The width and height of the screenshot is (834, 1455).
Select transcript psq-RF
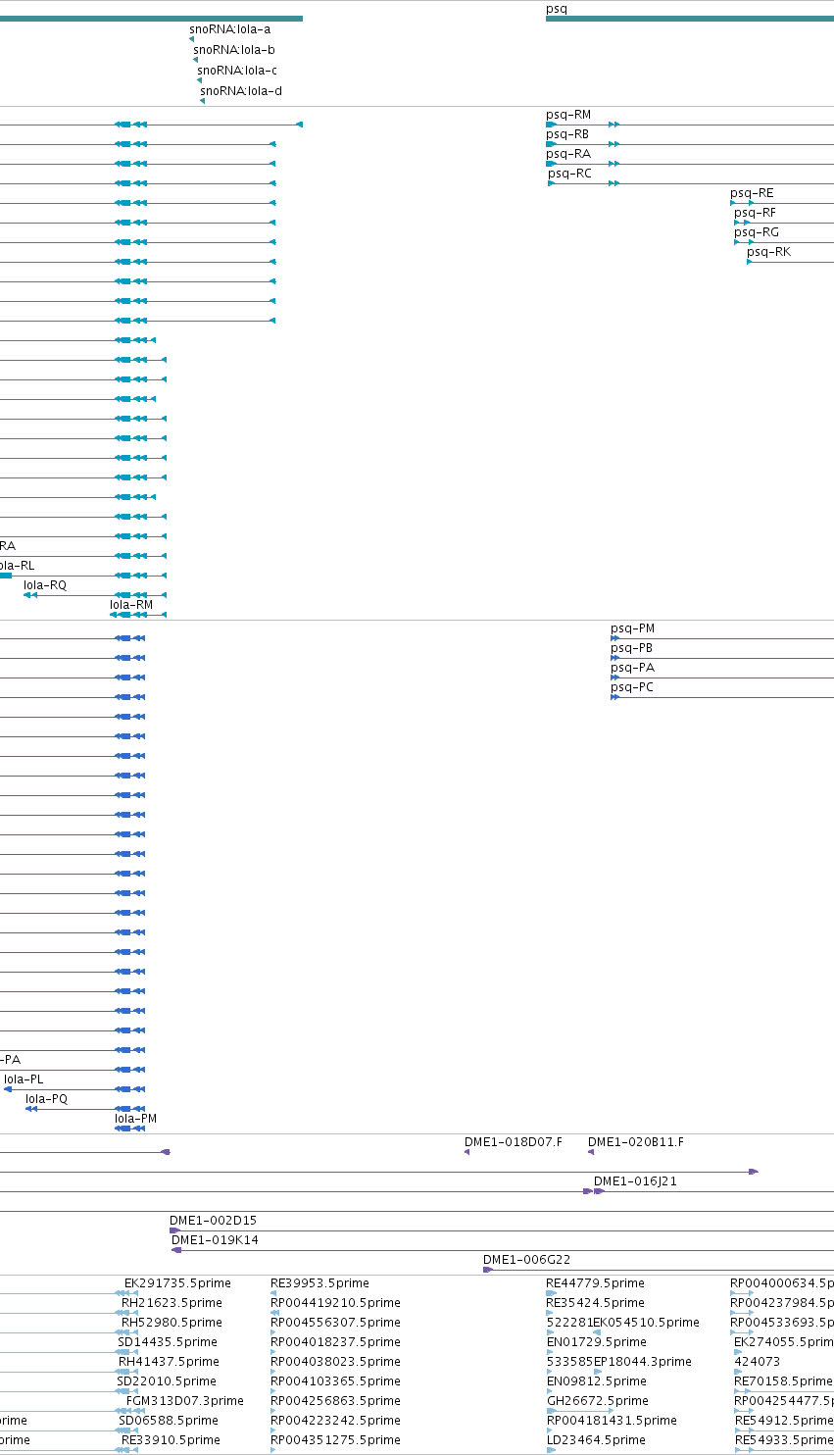click(755, 213)
